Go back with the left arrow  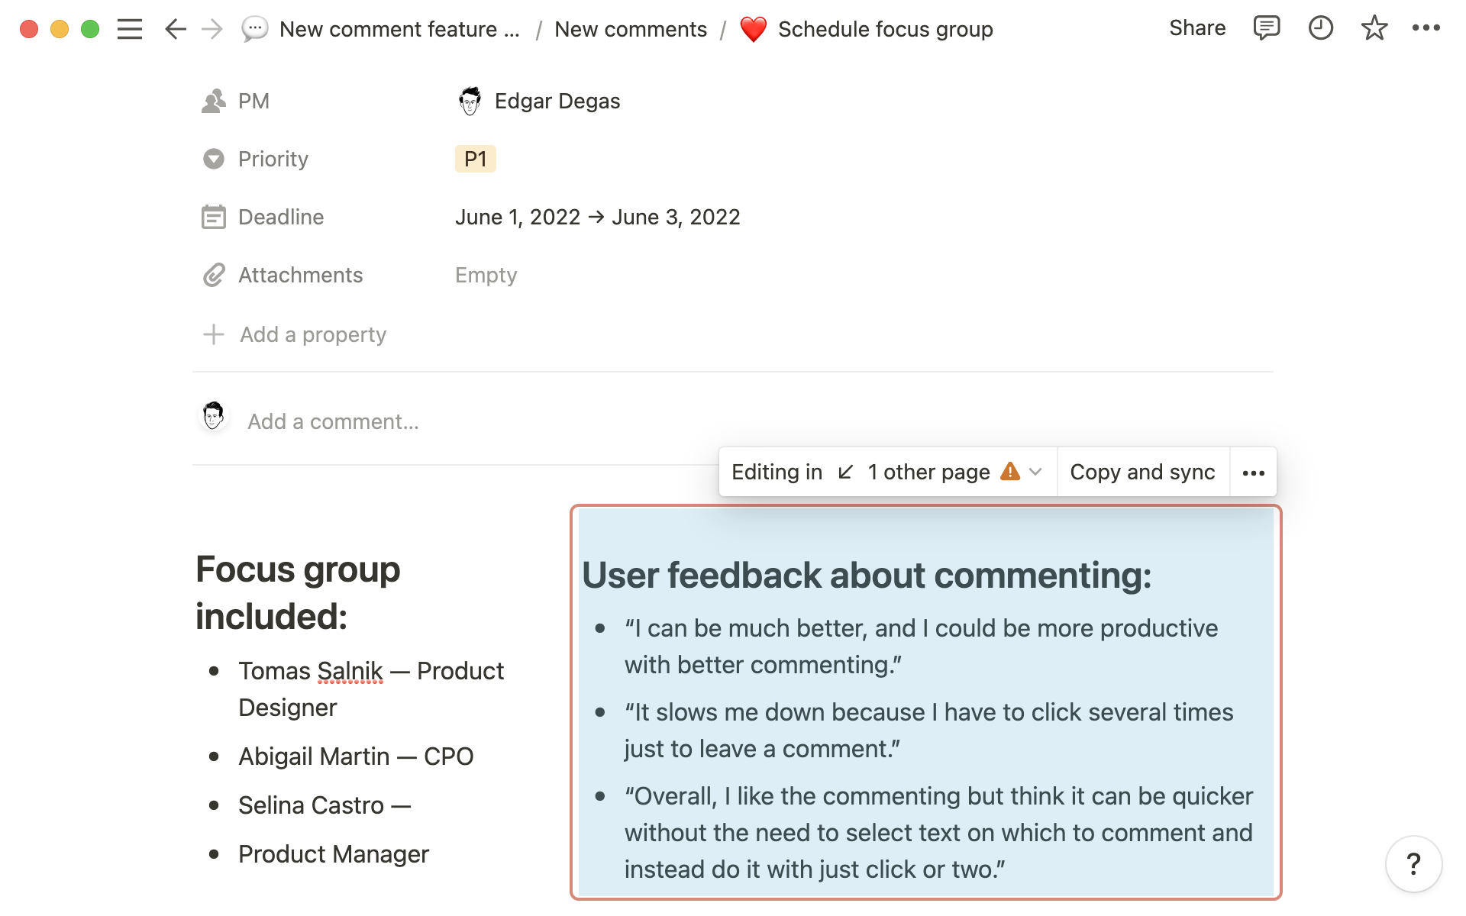[176, 29]
